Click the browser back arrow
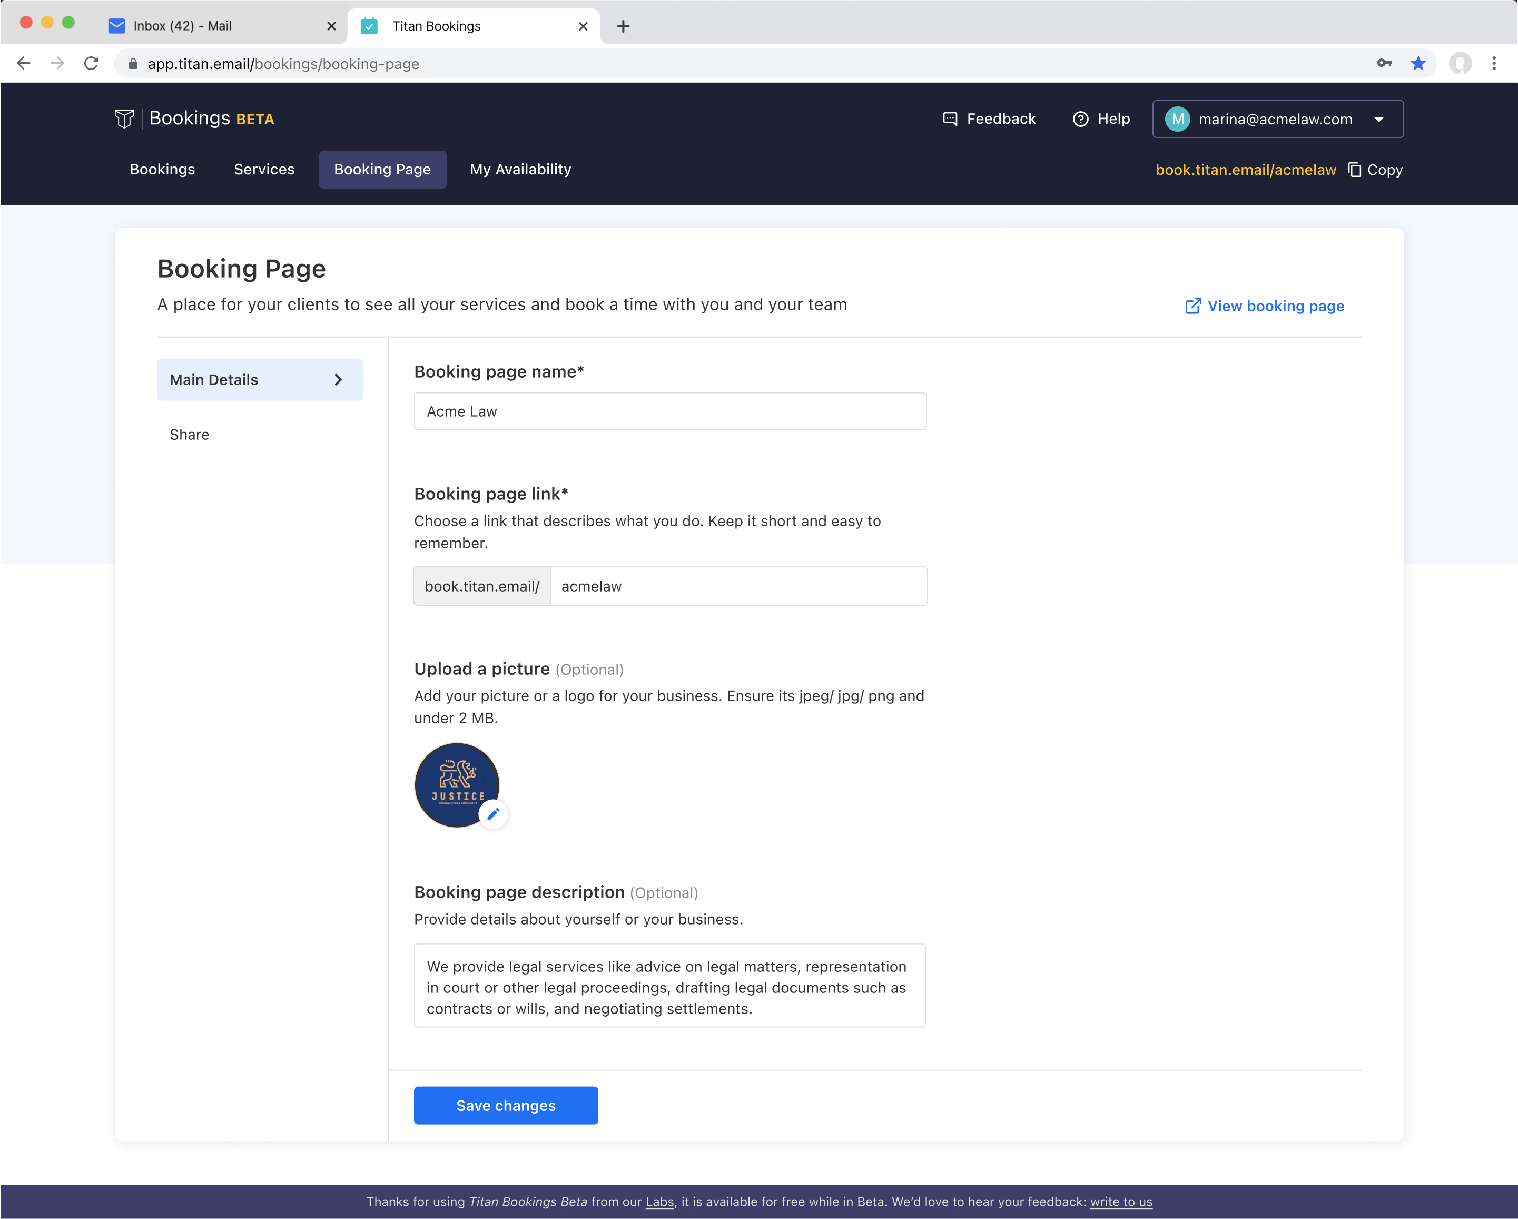Screen dimensions: 1518x1219 [23, 63]
